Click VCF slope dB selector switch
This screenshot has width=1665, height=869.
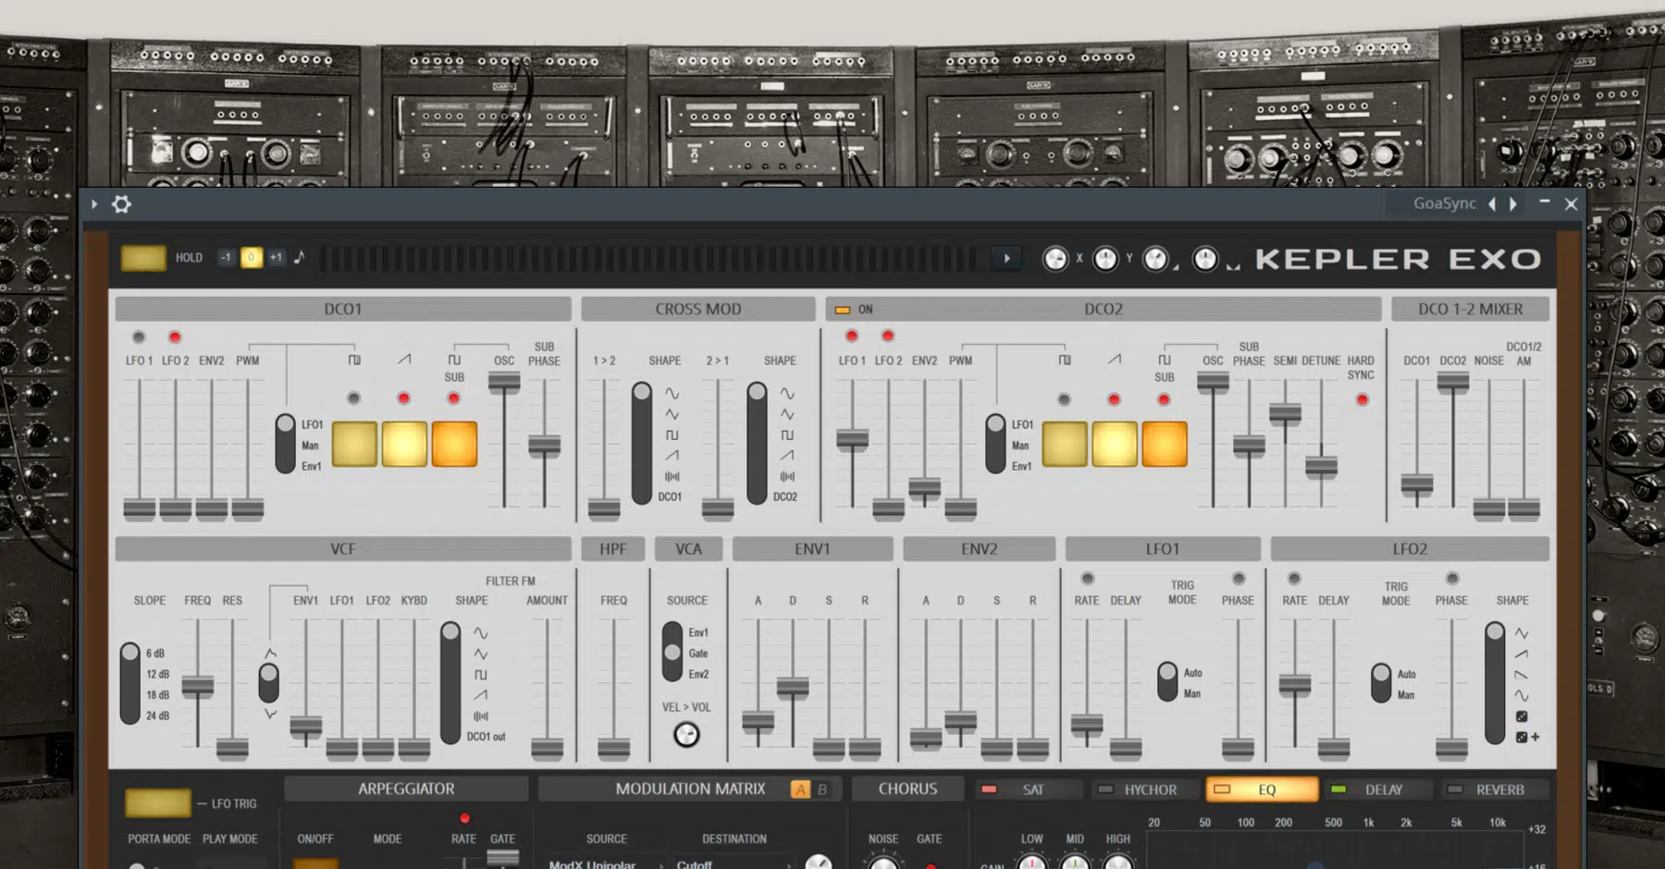click(130, 684)
